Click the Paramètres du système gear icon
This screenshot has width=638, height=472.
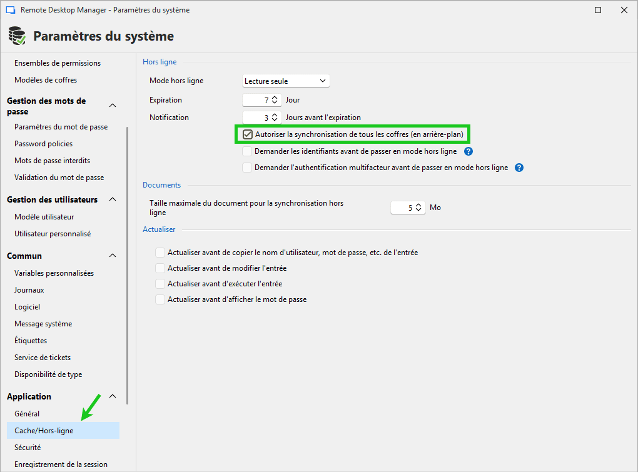pos(17,35)
